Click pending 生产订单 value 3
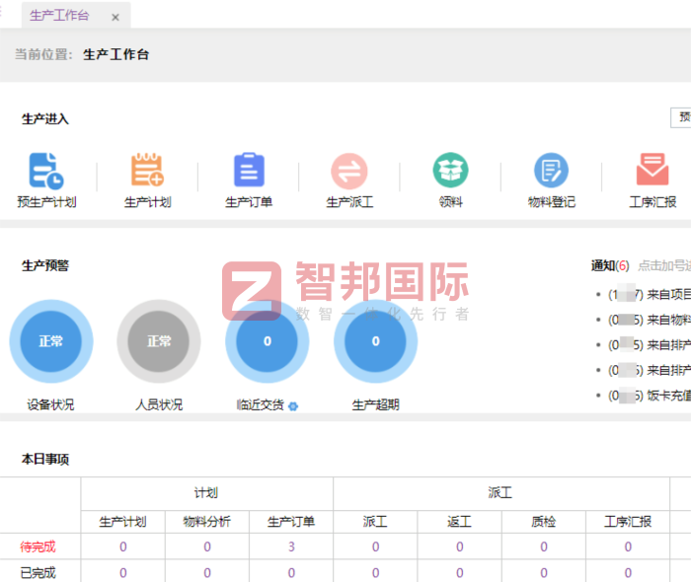This screenshot has width=691, height=582. coord(291,546)
